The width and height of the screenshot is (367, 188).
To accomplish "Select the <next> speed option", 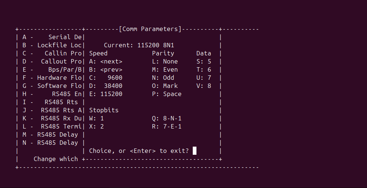I will [106, 61].
